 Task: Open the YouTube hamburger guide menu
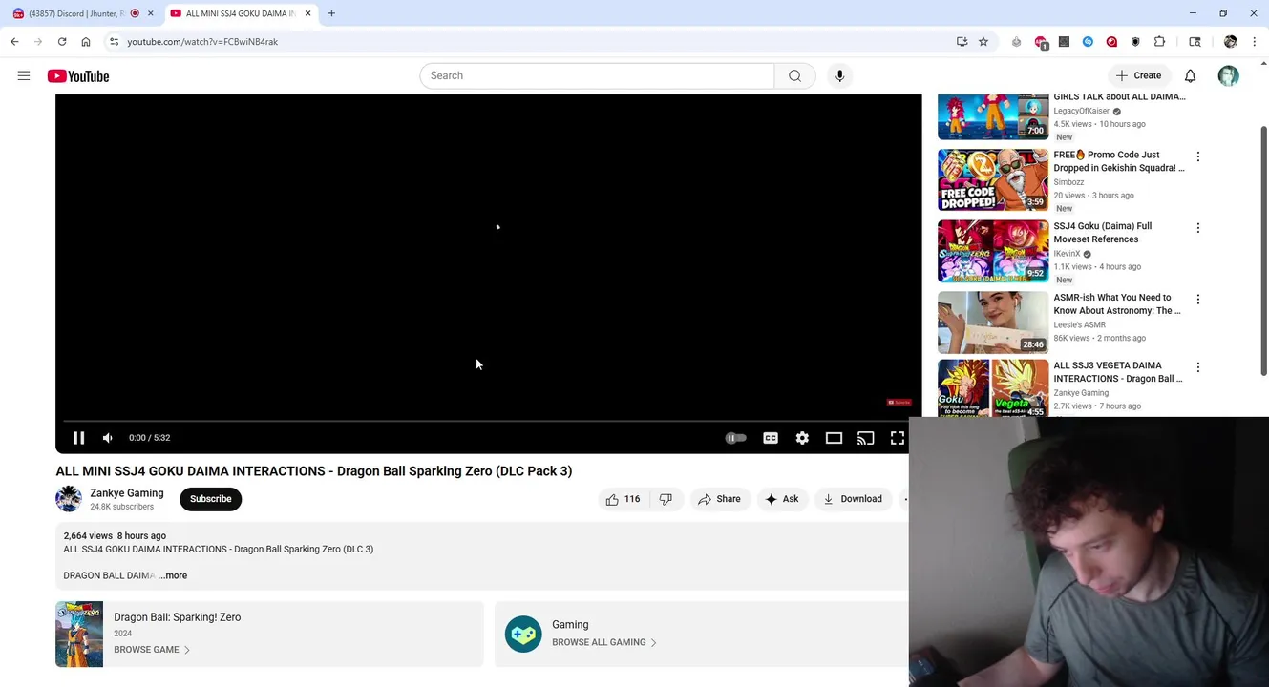(x=24, y=75)
